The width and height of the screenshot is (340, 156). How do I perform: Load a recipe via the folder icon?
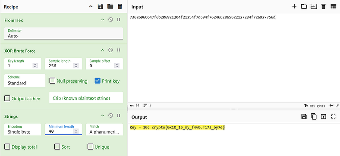110,6
